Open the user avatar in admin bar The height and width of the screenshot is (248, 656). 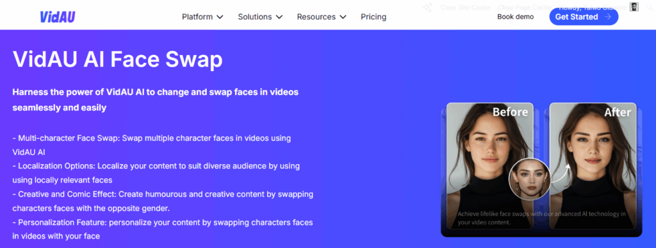(634, 6)
